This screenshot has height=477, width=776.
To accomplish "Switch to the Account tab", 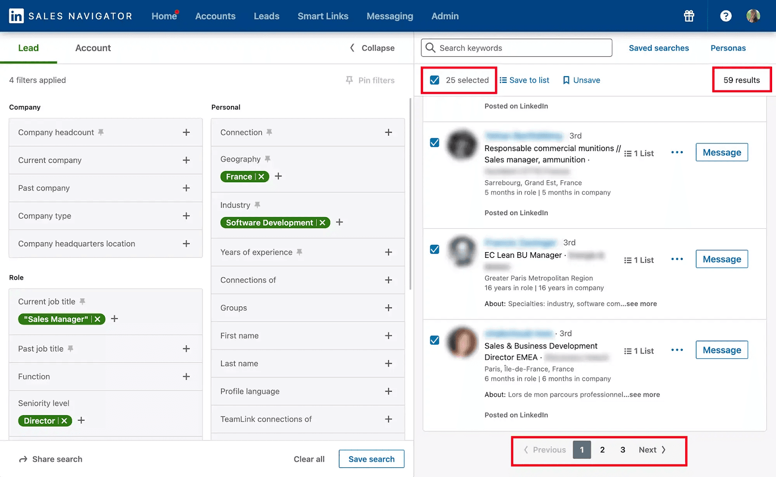I will 93,48.
